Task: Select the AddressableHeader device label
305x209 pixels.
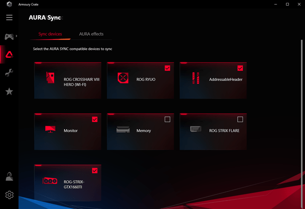Action: [x=225, y=80]
